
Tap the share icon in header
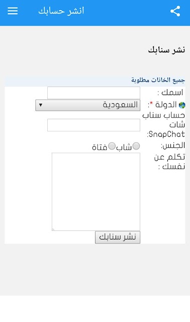175,11
